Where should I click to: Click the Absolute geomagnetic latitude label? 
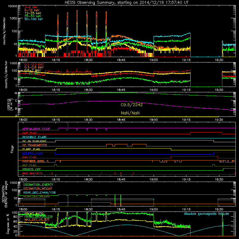point(206,214)
